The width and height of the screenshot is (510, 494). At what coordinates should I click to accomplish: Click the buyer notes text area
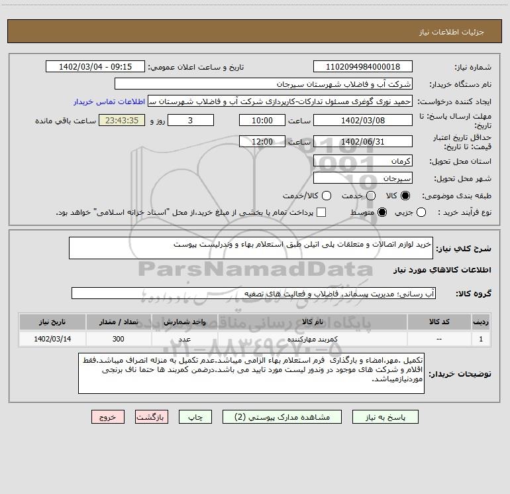coord(252,373)
